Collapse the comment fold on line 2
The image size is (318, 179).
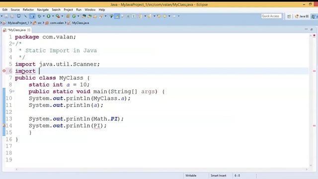(x=13, y=43)
